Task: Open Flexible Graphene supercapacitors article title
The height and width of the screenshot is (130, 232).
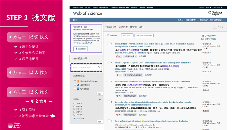Action: pos(153,63)
